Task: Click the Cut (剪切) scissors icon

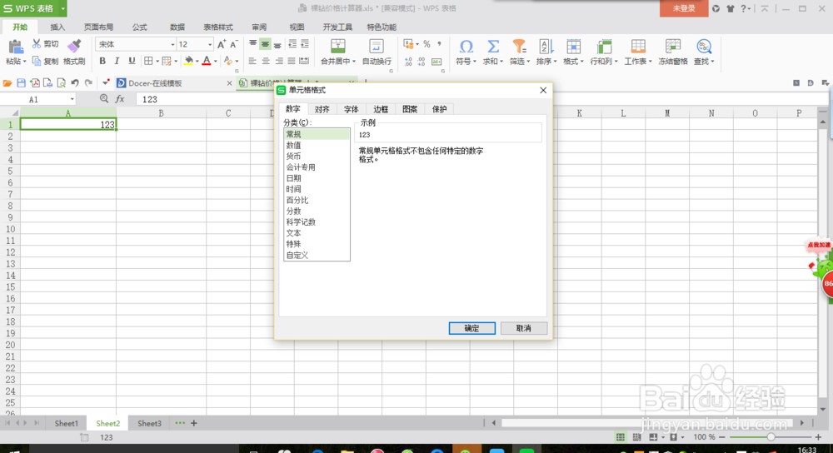Action: [37, 43]
